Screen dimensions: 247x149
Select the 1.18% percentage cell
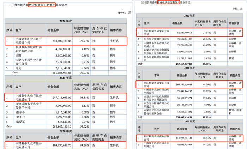[85, 49]
